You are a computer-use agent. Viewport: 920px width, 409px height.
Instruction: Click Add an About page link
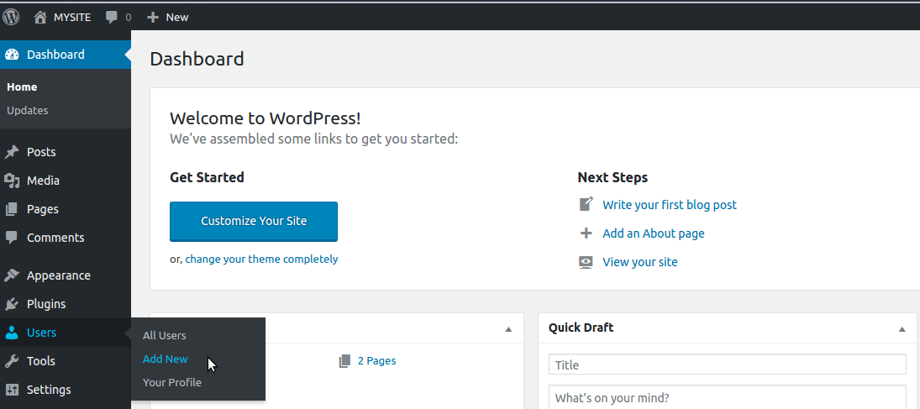click(654, 233)
